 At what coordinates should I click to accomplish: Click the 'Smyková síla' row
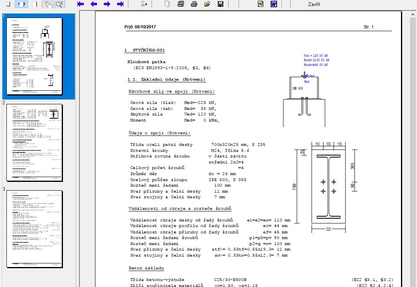tap(173, 114)
